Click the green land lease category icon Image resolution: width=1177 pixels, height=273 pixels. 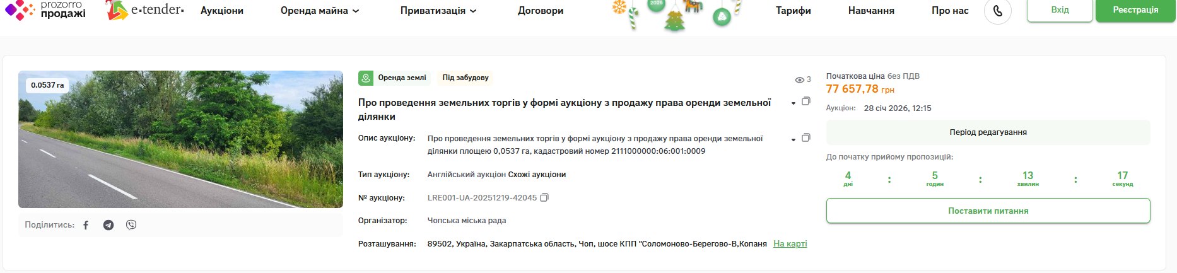[366, 78]
